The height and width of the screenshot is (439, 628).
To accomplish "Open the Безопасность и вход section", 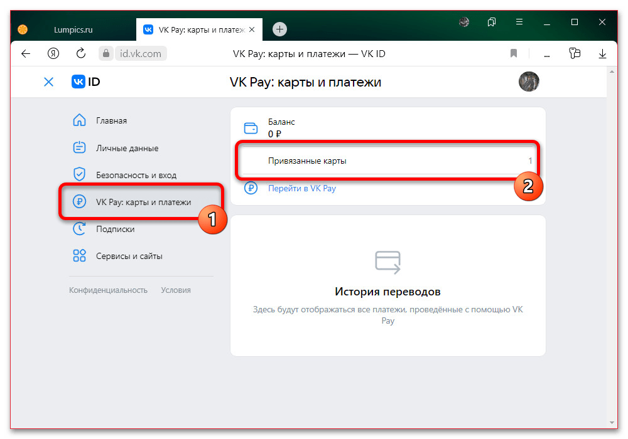I will (x=136, y=175).
